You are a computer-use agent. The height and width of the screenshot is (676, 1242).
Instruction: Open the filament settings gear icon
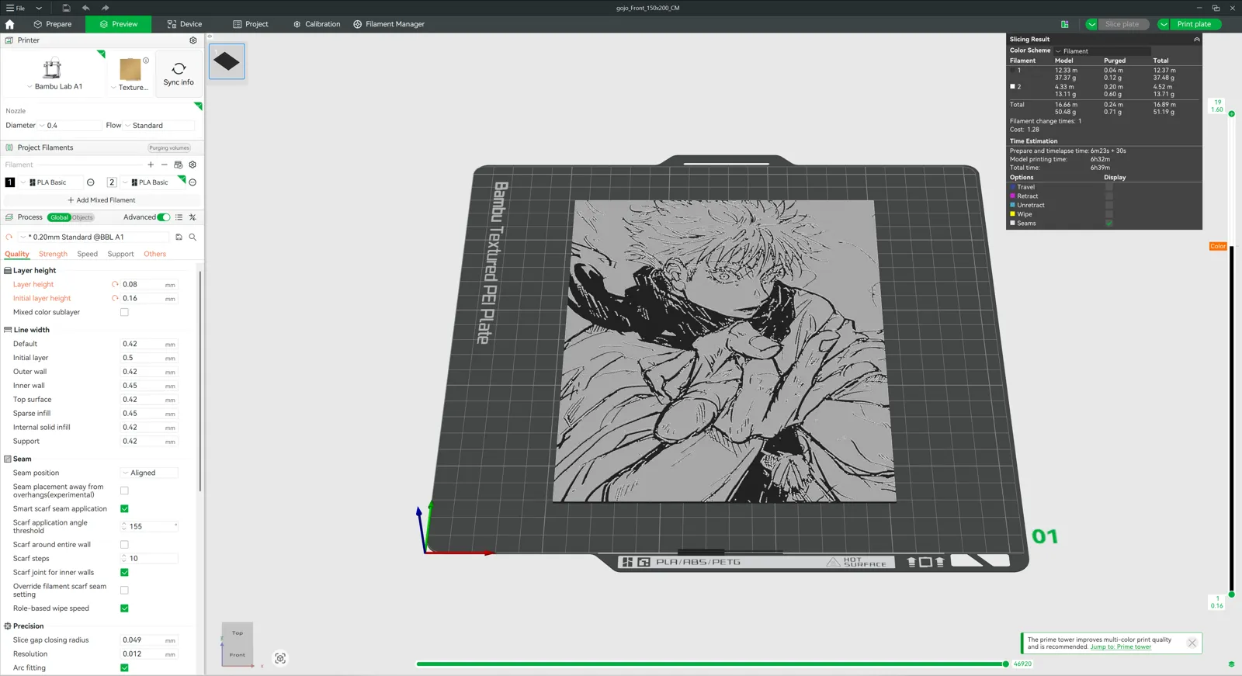pos(193,165)
